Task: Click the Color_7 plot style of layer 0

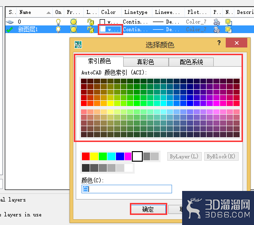Action: tap(196, 22)
